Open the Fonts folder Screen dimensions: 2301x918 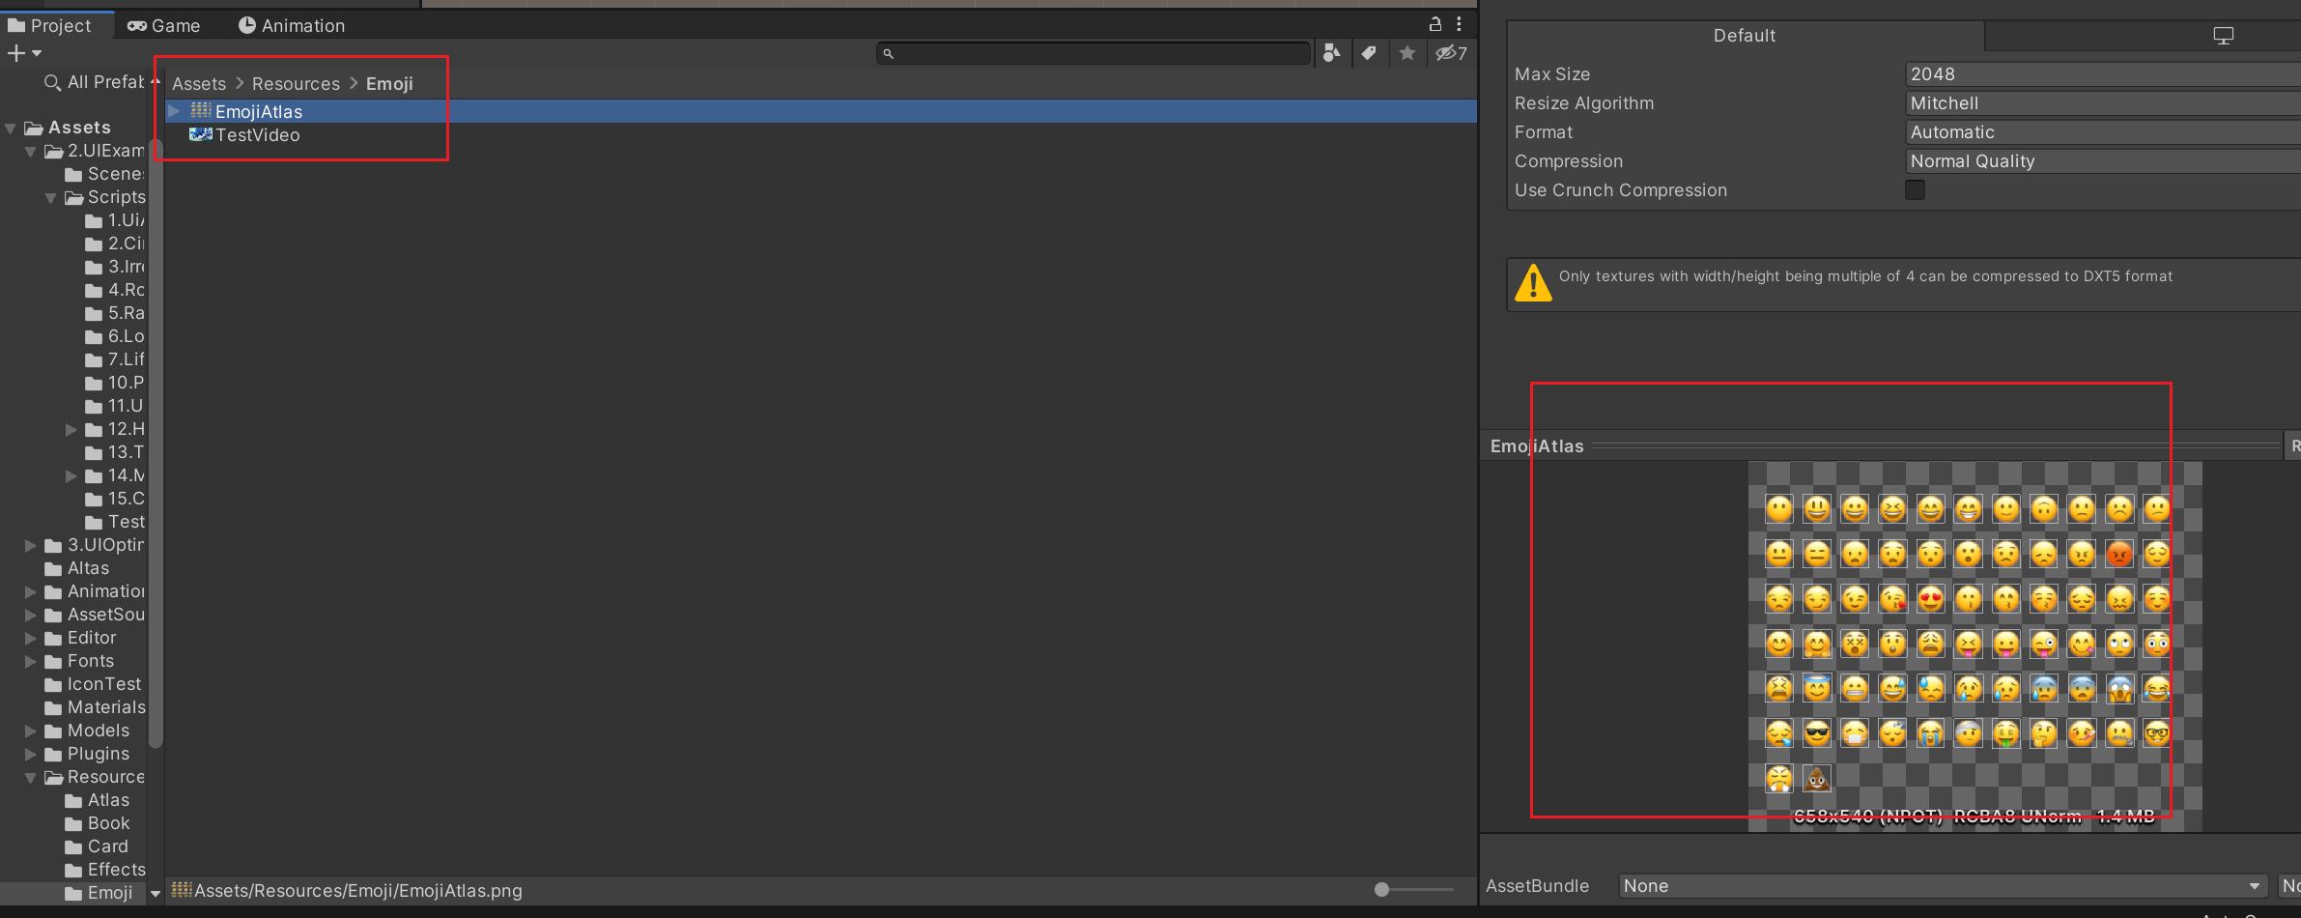click(x=79, y=661)
